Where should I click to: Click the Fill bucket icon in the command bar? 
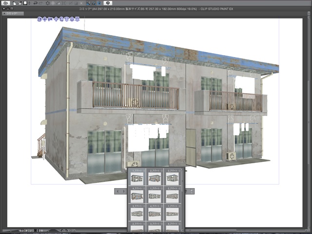point(58,3)
